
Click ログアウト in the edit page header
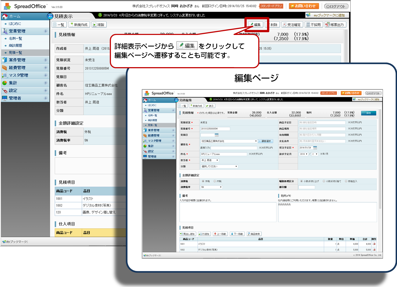(373, 93)
